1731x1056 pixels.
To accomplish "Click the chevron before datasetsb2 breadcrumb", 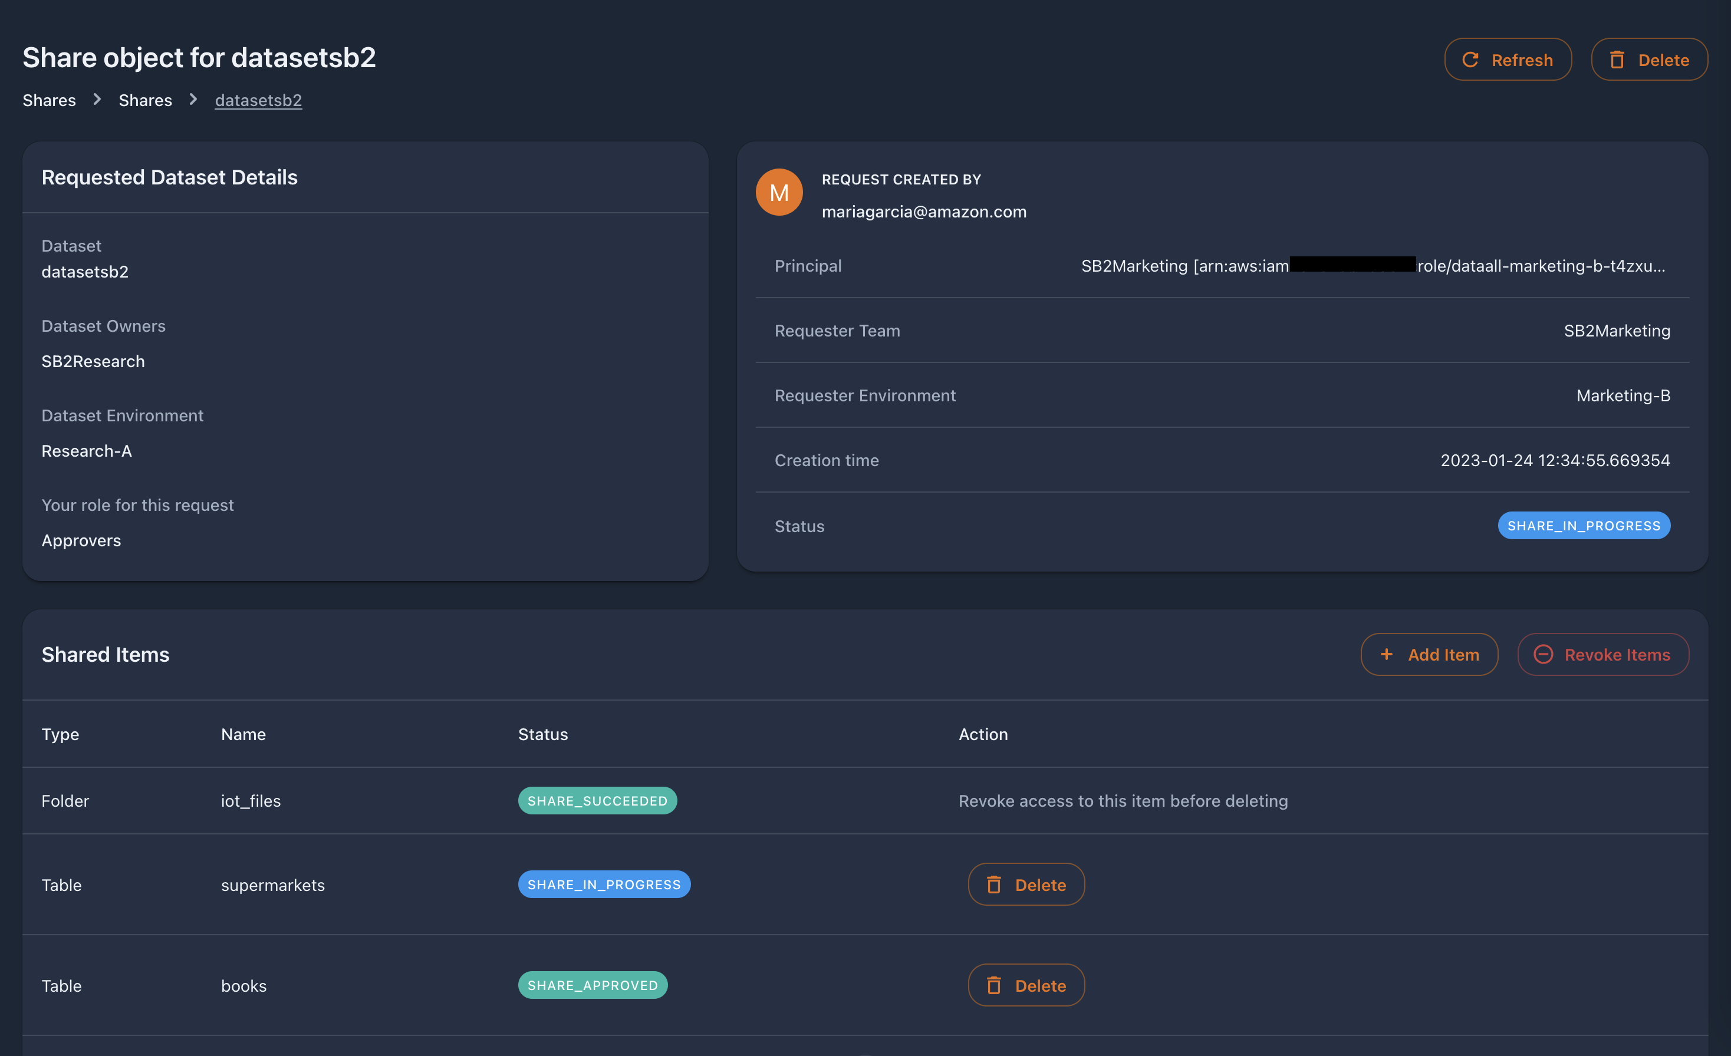I will click(193, 100).
